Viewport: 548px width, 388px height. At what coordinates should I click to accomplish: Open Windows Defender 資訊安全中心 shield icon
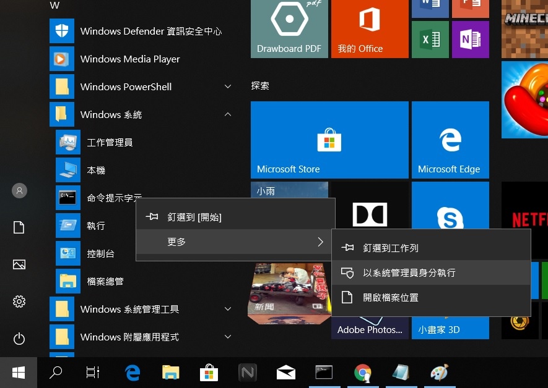tap(62, 31)
